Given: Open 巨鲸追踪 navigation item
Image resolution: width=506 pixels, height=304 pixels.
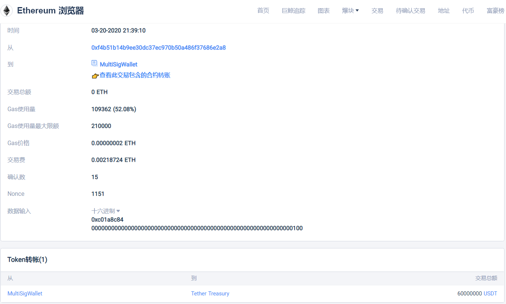Looking at the screenshot, I should 294,10.
